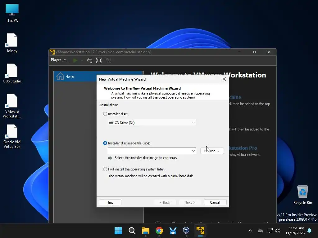Click the Cancel button in wizard
The image size is (318, 238).
pos(215,202)
